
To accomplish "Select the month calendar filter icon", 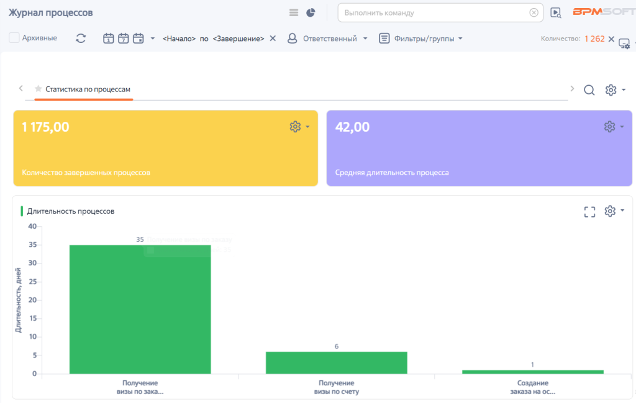I will tap(139, 38).
